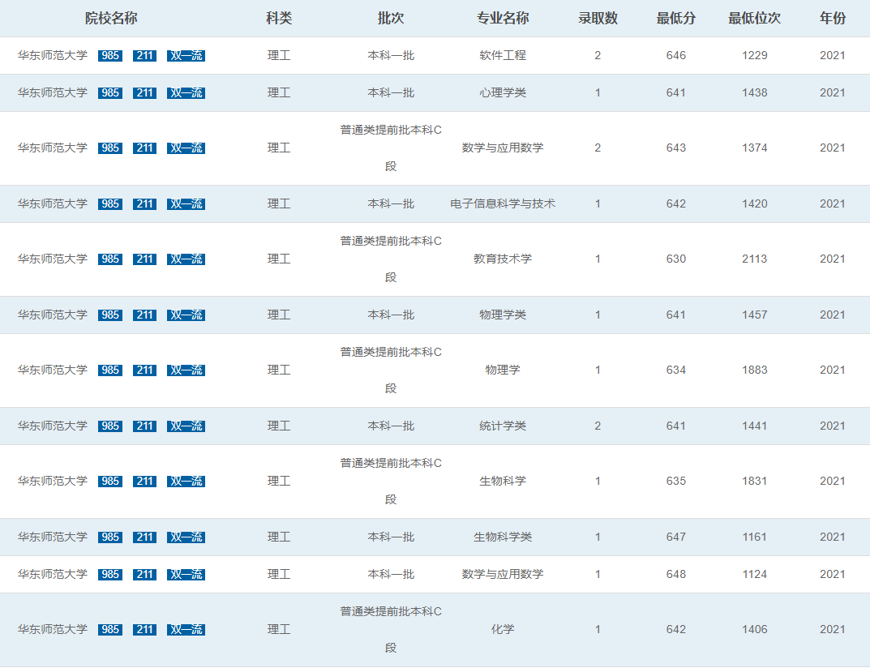Click the 985 tag in 生物科学类 row
This screenshot has height=668, width=870.
point(109,537)
